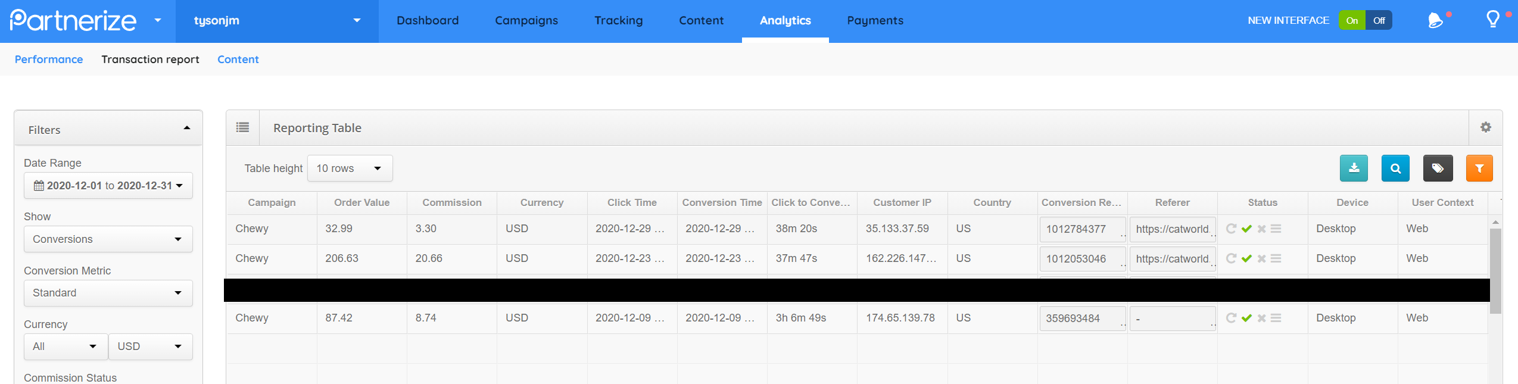Open the Transaction report sub-tab
The image size is (1518, 384).
click(150, 59)
